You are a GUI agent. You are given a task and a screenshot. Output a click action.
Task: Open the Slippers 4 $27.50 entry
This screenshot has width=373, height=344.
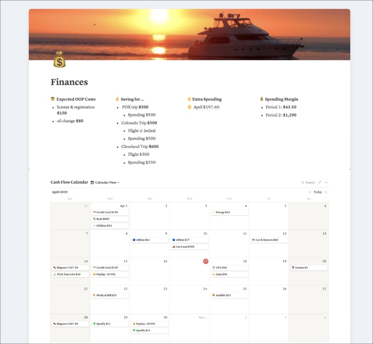point(70,324)
